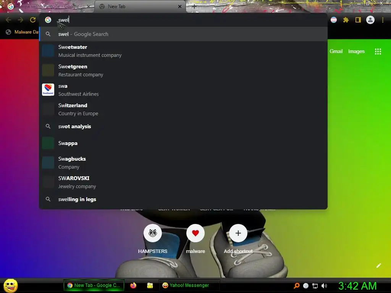Open the Malware bookmark
The height and width of the screenshot is (293, 391).
click(22, 32)
